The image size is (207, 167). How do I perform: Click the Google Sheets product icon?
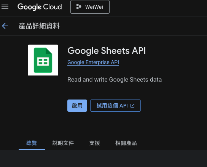pyautogui.click(x=43, y=60)
